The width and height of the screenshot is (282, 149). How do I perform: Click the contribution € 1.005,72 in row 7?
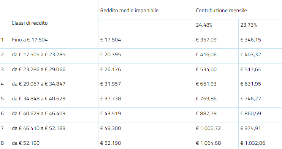[x=208, y=128]
